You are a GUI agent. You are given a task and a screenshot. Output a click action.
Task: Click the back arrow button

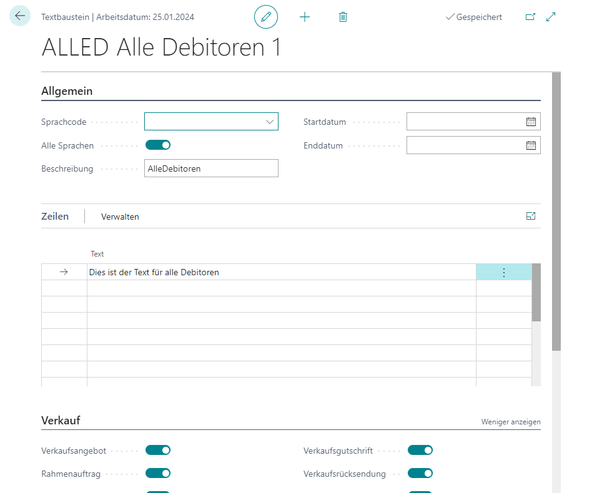(x=20, y=16)
